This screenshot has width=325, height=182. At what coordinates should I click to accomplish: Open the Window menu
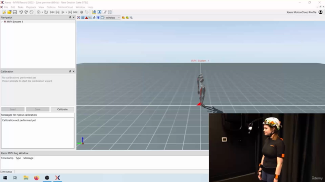pyautogui.click(x=80, y=7)
